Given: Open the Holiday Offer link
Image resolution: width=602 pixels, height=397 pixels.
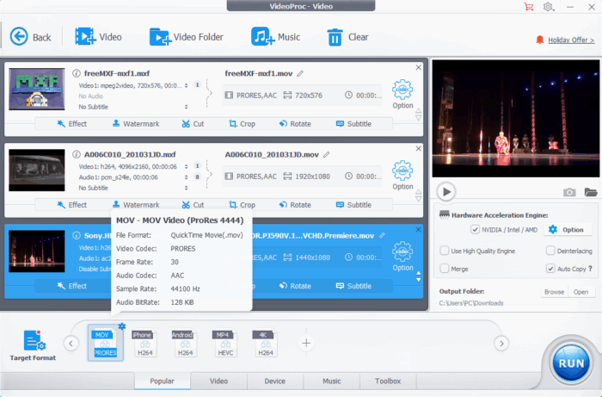Looking at the screenshot, I should (571, 40).
